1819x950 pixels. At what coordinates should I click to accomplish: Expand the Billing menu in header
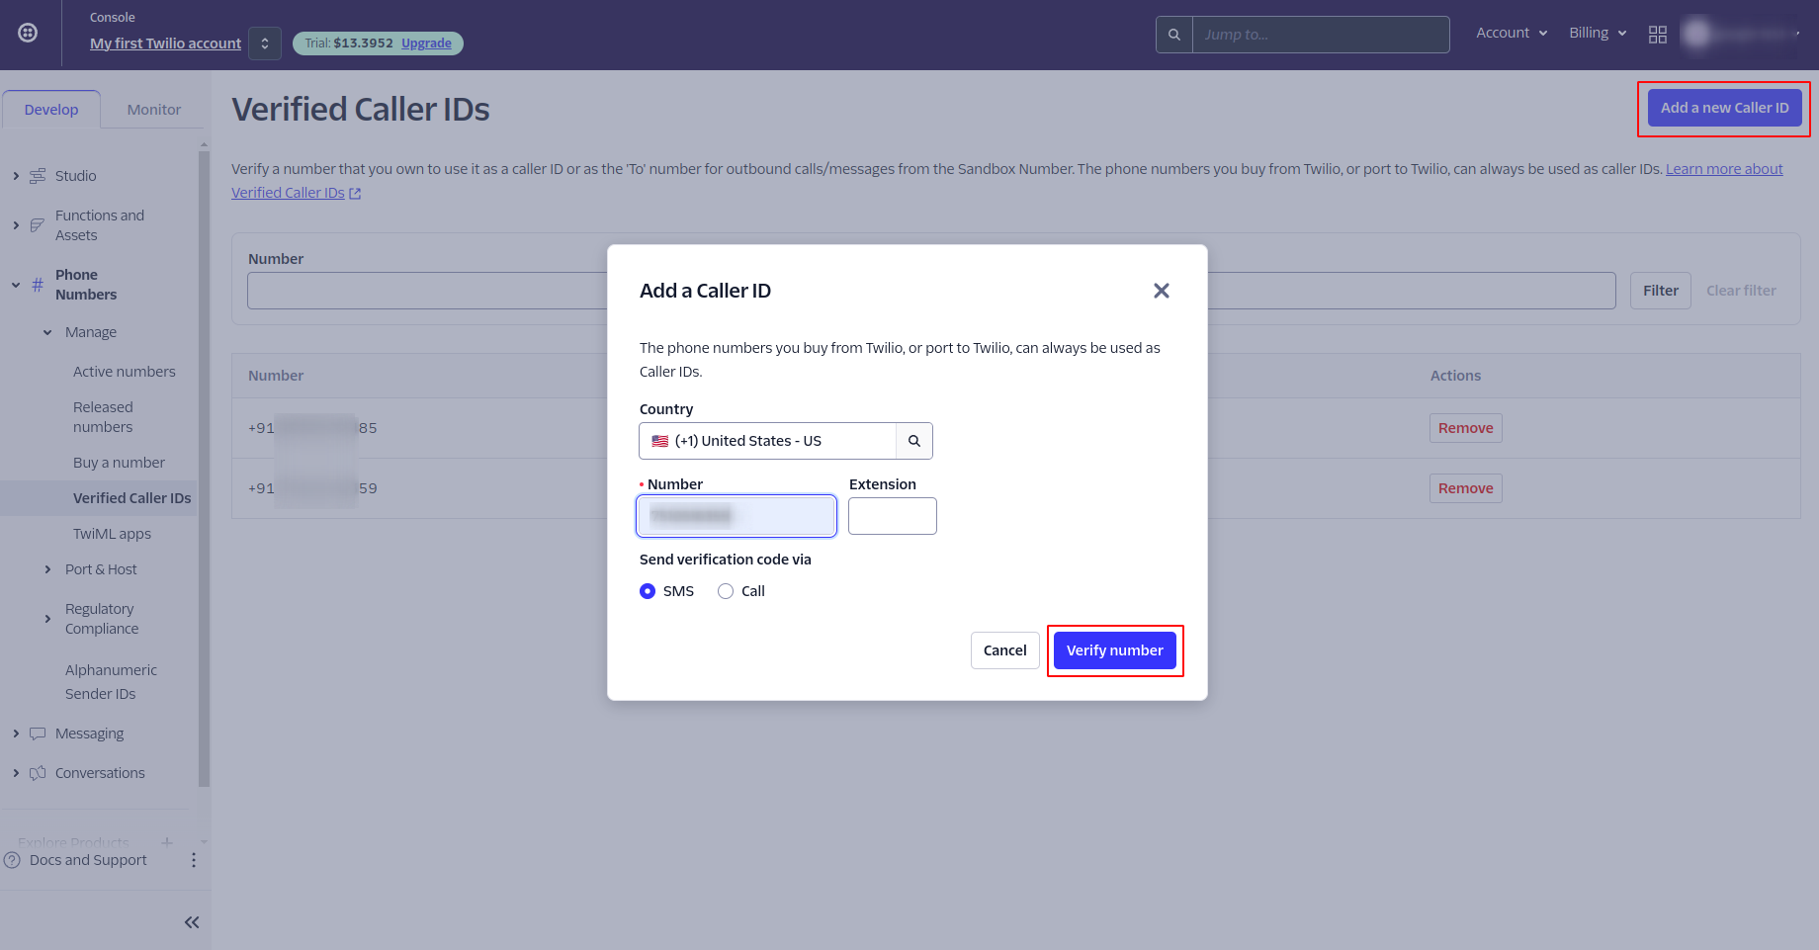[1598, 33]
